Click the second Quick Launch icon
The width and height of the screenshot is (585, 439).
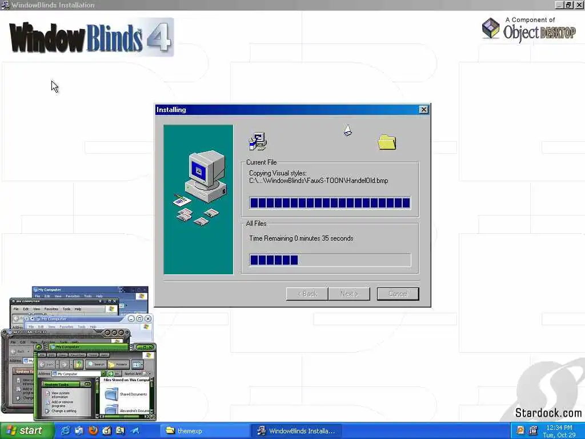pos(79,431)
